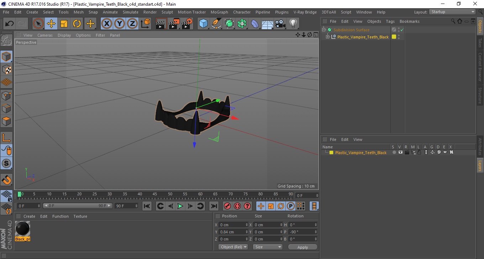Switch to Points mode icon
The image size is (484, 259).
pos(6,95)
